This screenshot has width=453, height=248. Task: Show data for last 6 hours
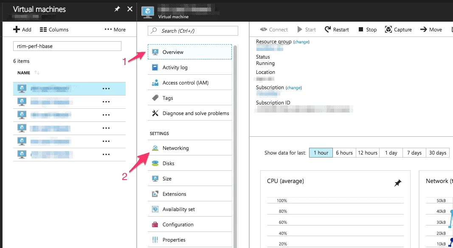[344, 152]
